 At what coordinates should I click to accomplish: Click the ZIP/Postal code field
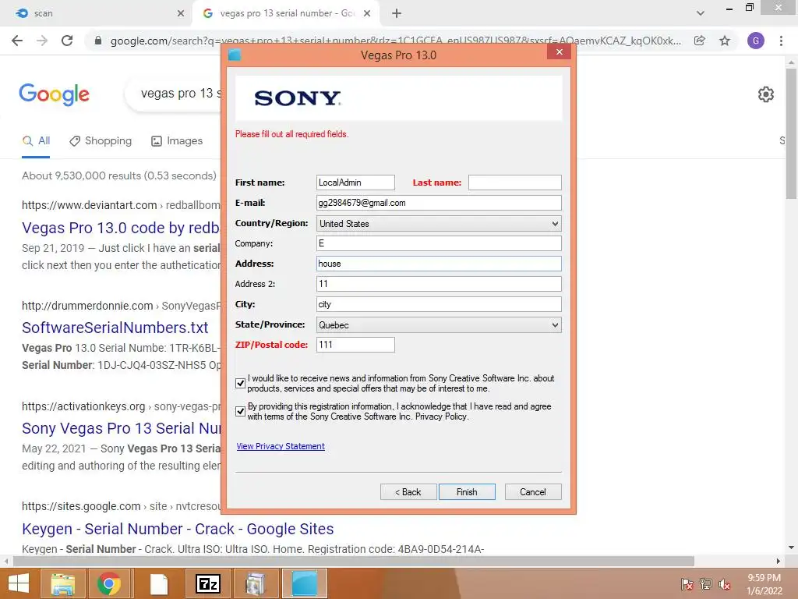355,345
